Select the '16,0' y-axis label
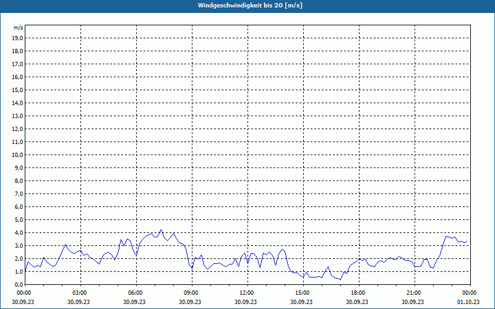 (17, 77)
